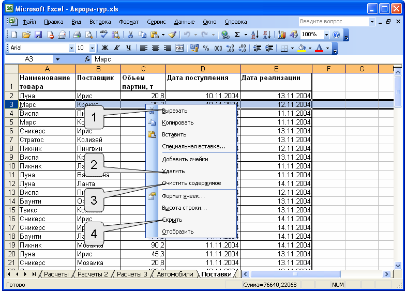Open the Arial font name dropdown
Viewport: 406px width, 293px height.
point(71,48)
